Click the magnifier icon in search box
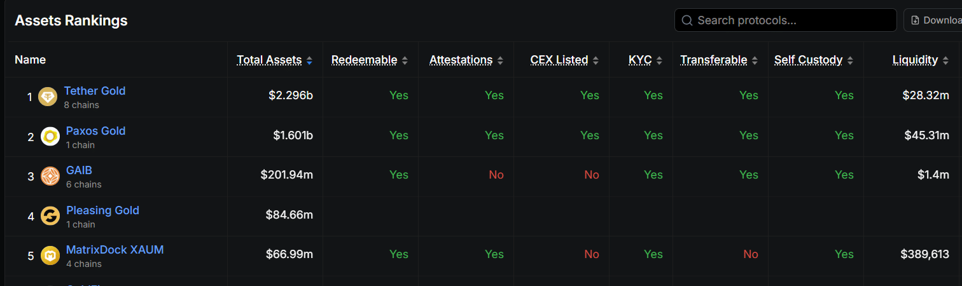 687,20
